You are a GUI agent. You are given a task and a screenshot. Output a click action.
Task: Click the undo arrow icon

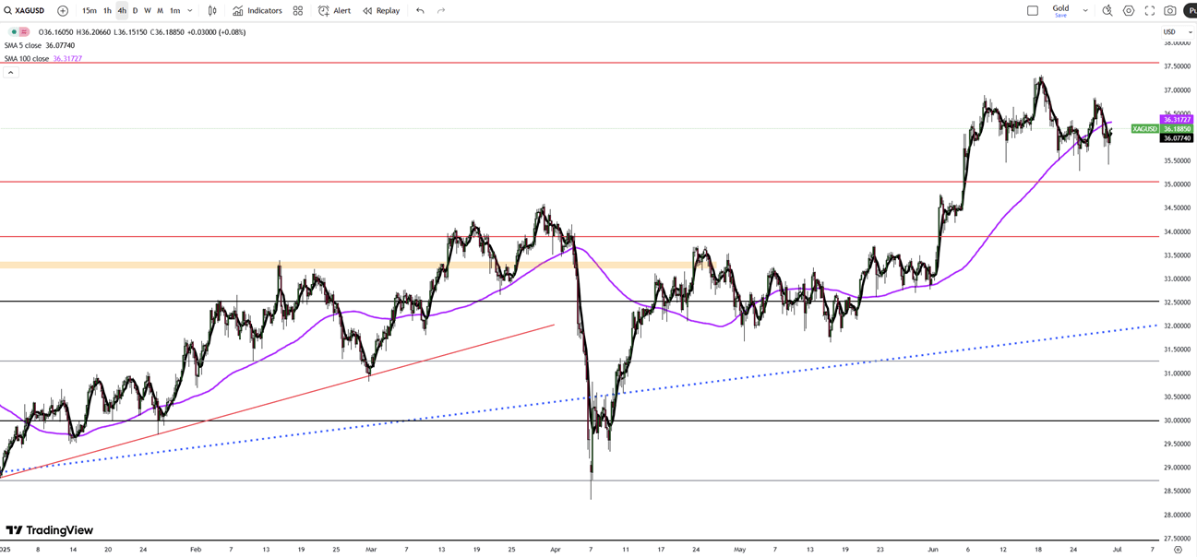420,11
